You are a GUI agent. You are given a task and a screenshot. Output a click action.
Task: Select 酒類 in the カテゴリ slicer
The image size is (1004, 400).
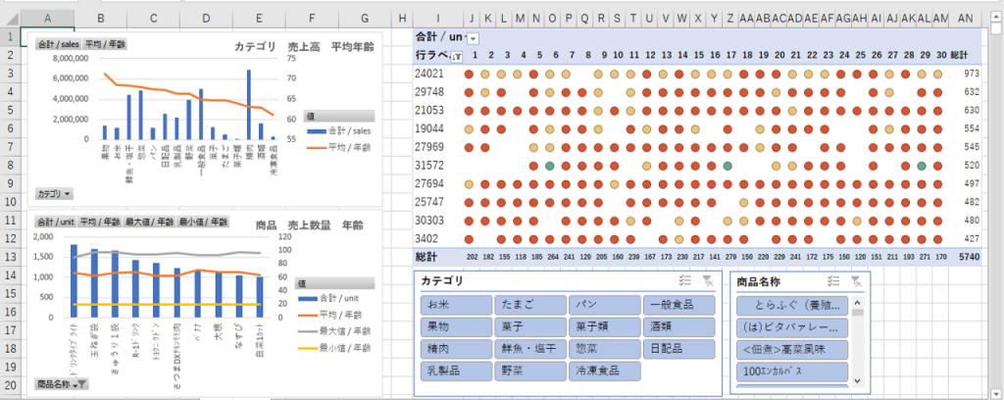pos(678,326)
